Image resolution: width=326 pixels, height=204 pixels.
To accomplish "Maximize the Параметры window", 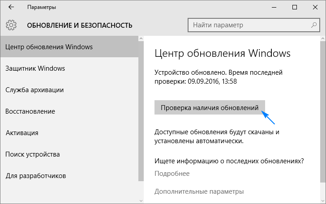I will click(x=295, y=8).
